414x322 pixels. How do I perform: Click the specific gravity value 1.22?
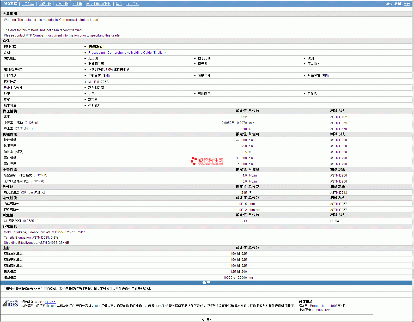[244, 117]
